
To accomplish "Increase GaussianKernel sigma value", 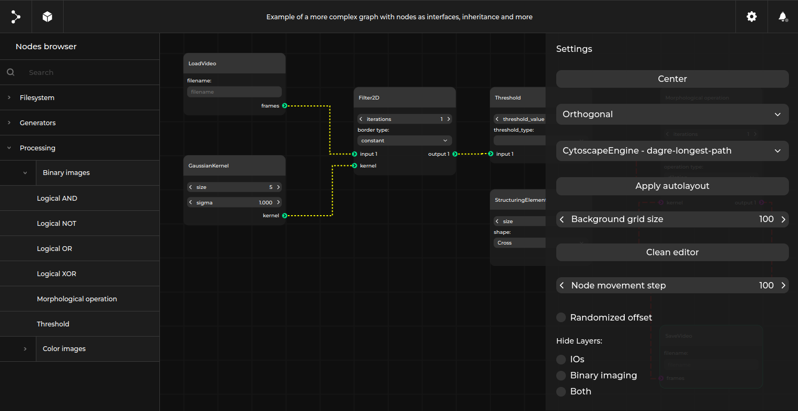I will [278, 202].
